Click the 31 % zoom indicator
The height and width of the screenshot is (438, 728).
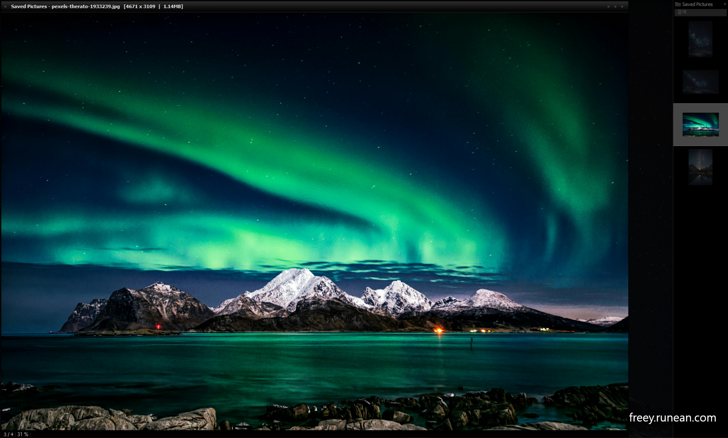pyautogui.click(x=23, y=434)
